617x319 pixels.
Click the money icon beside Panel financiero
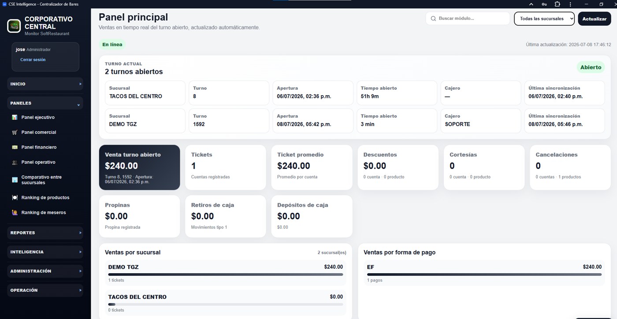[x=15, y=148]
